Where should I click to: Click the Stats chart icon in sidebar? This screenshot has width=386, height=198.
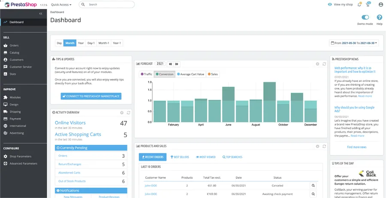click(x=6, y=74)
